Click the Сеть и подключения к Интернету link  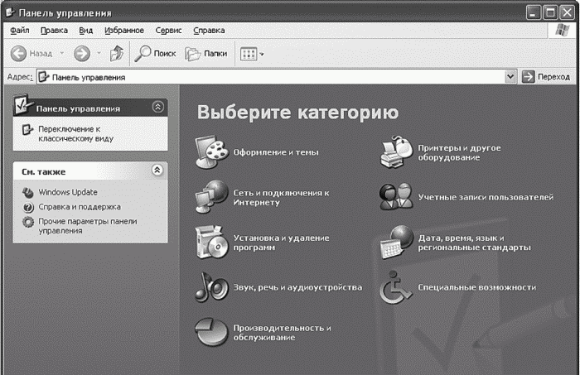(281, 197)
